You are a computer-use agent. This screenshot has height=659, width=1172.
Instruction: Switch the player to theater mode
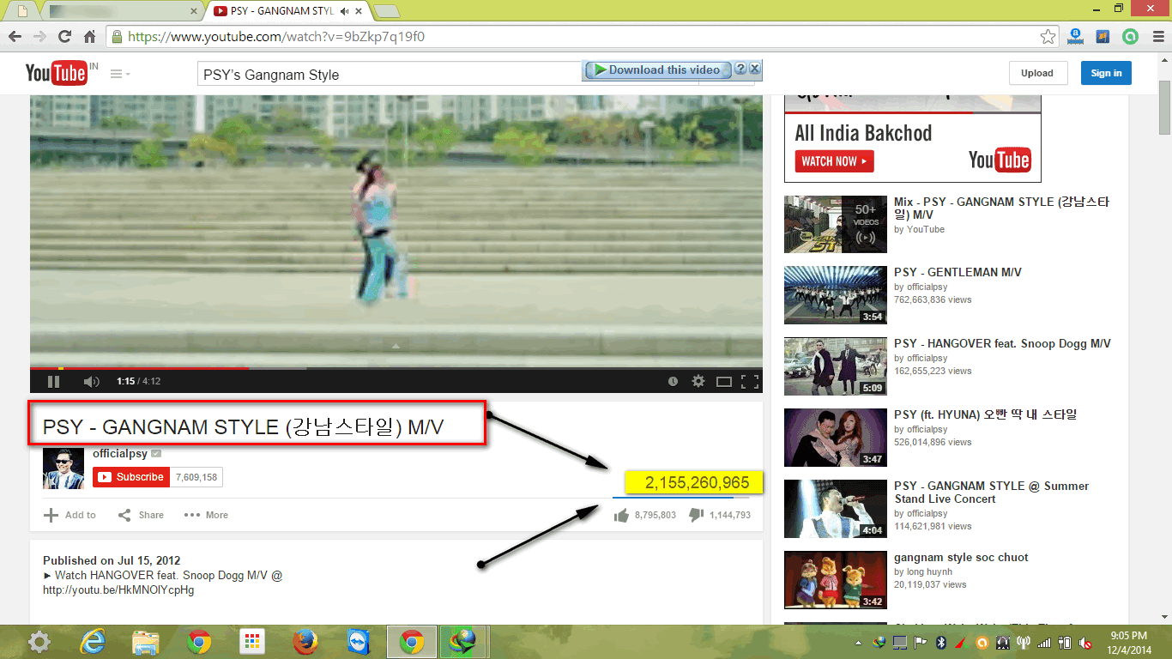coord(724,381)
